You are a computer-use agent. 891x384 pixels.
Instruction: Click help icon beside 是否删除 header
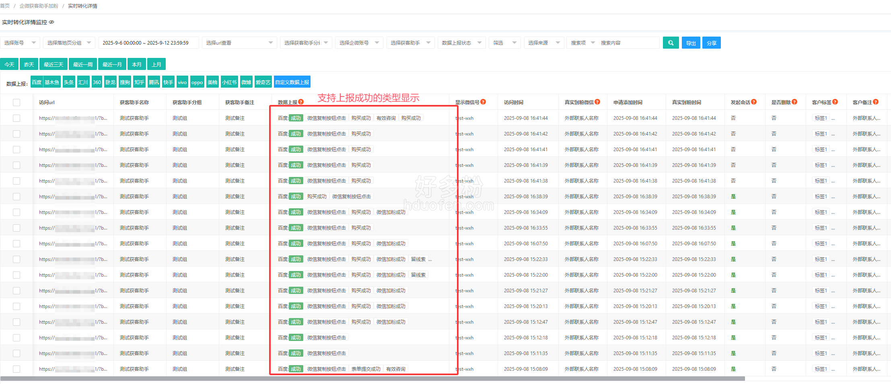click(x=794, y=102)
